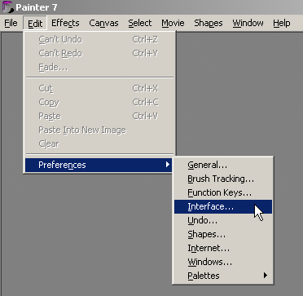Open the Window menu
This screenshot has height=296, width=303.
tap(248, 23)
